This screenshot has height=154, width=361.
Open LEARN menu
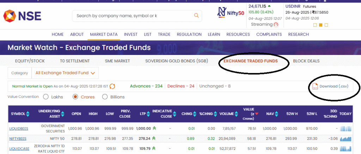tap(214, 34)
